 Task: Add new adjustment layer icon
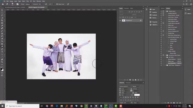tap(133, 80)
